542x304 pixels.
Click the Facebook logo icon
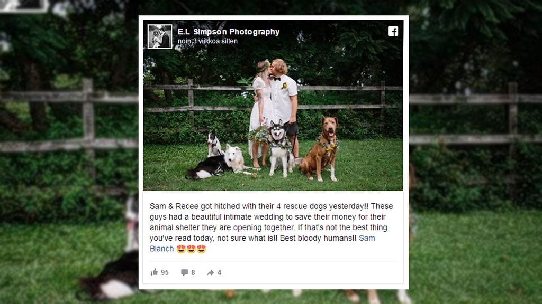tap(393, 31)
